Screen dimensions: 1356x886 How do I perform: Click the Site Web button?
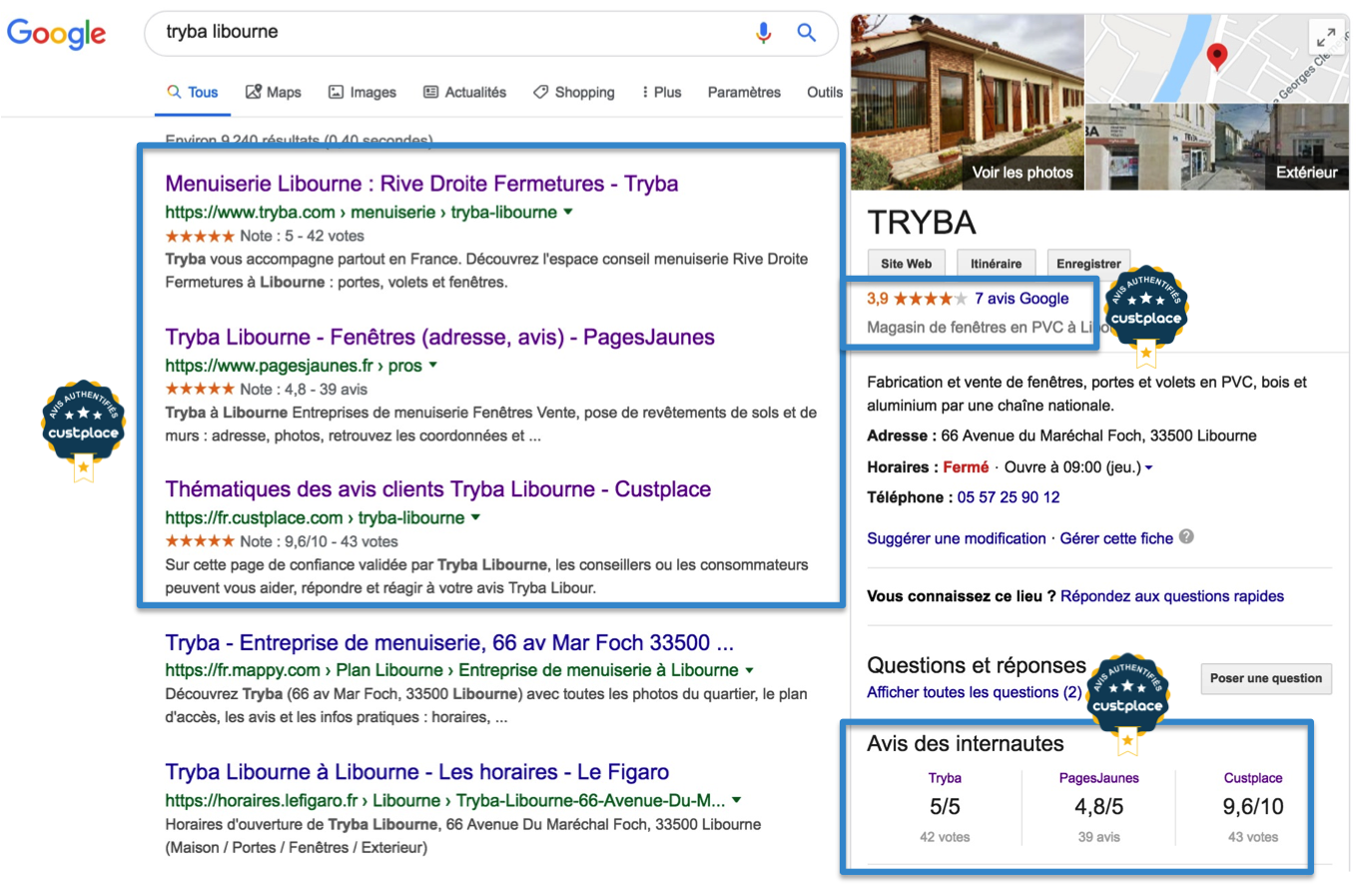tap(906, 264)
